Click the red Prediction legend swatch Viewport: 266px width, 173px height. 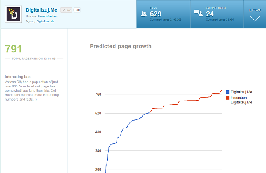point(227,98)
